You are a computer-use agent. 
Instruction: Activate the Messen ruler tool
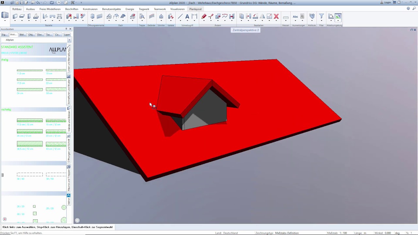[x=286, y=17]
